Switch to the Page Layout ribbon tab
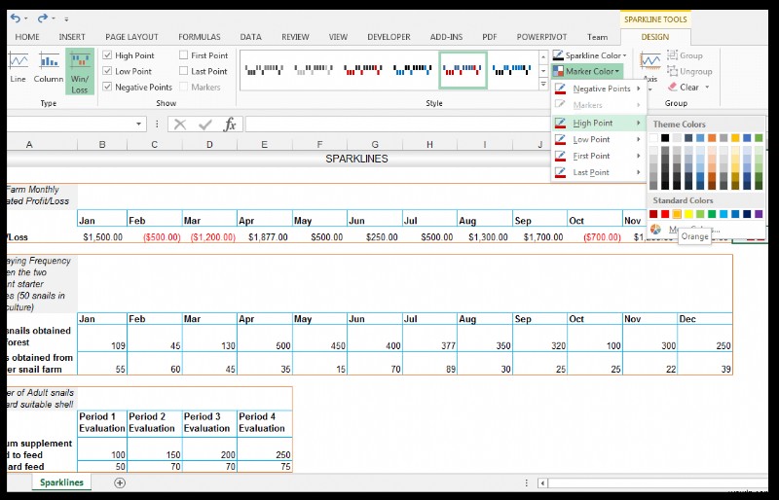 (x=130, y=37)
